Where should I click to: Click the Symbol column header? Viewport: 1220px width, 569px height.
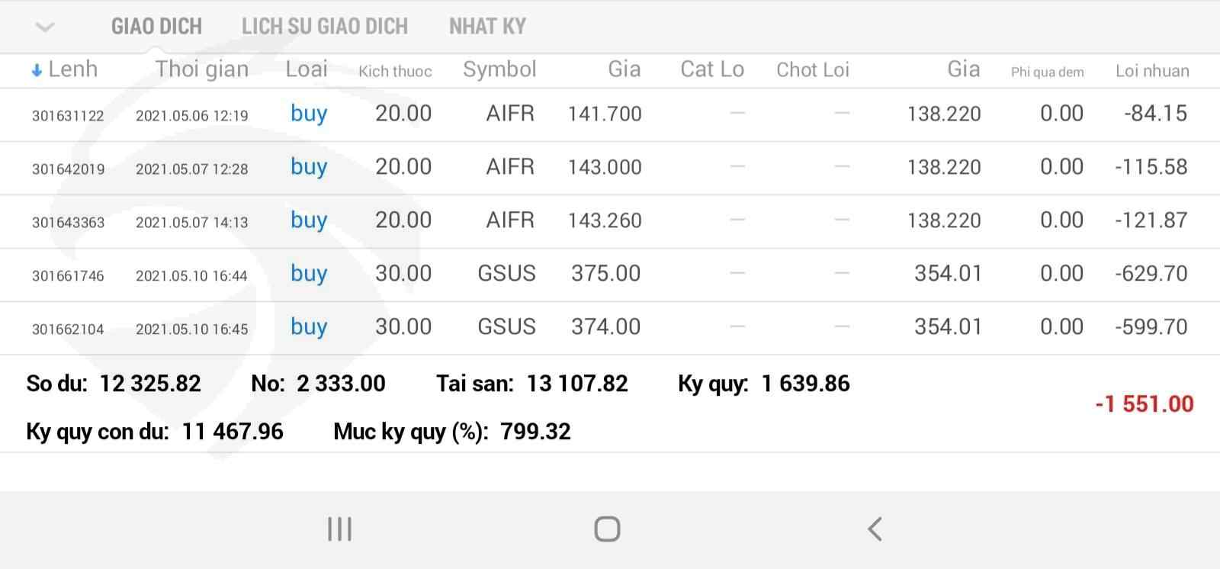tap(499, 69)
